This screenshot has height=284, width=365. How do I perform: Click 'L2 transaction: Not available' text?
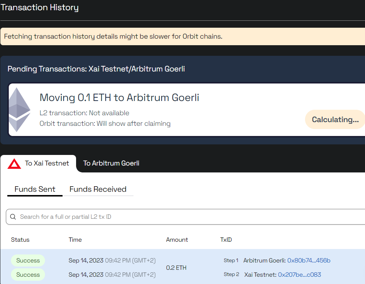click(x=84, y=113)
